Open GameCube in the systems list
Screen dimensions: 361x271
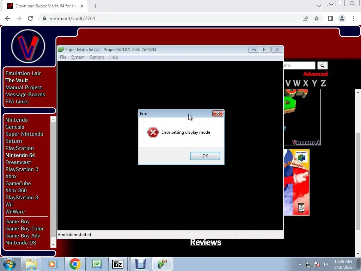click(x=18, y=183)
